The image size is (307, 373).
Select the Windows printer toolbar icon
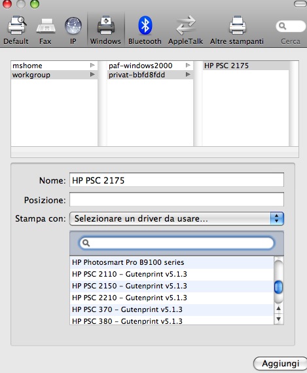106,26
